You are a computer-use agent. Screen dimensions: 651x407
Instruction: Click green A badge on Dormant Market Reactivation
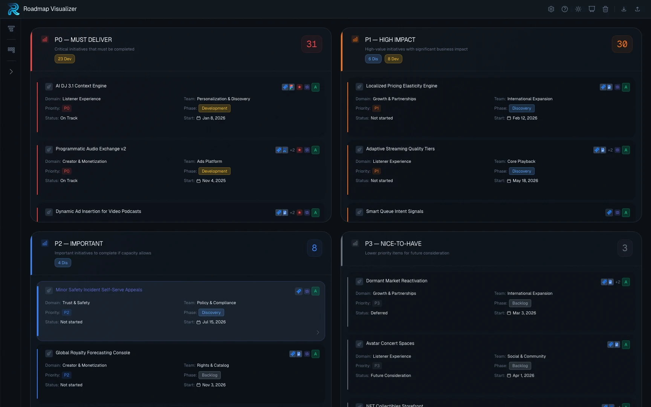[626, 282]
